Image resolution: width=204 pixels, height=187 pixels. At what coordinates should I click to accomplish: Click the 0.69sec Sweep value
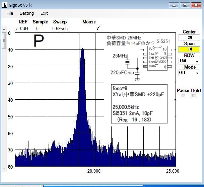pos(60,28)
